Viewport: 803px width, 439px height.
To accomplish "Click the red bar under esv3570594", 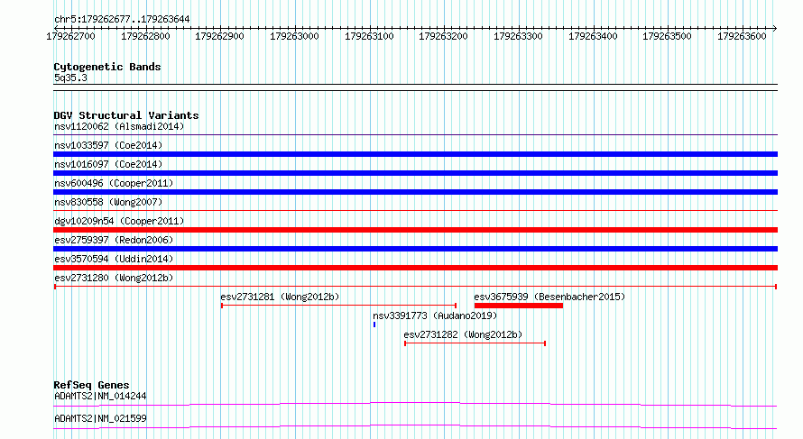I will point(415,268).
